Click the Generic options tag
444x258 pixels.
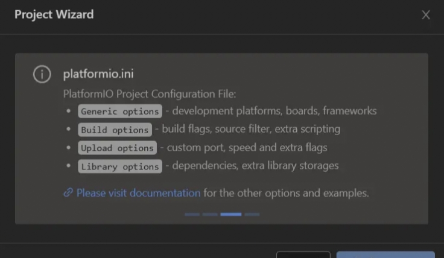120,111
